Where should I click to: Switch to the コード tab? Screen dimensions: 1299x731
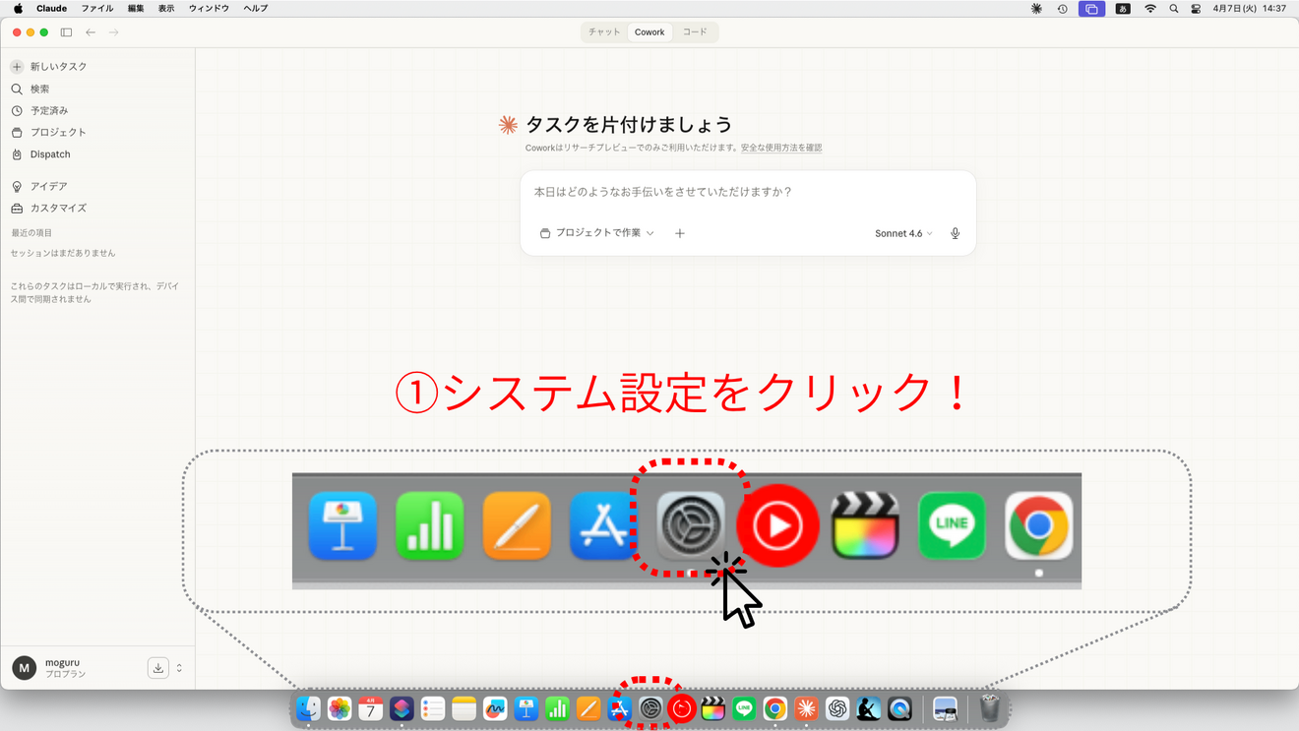(695, 32)
